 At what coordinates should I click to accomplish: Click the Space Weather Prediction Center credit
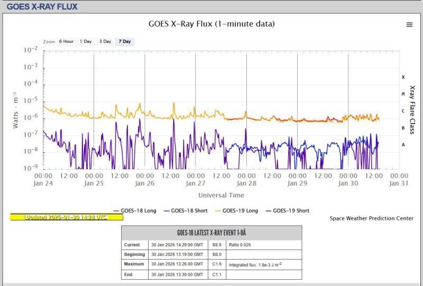pyautogui.click(x=371, y=218)
